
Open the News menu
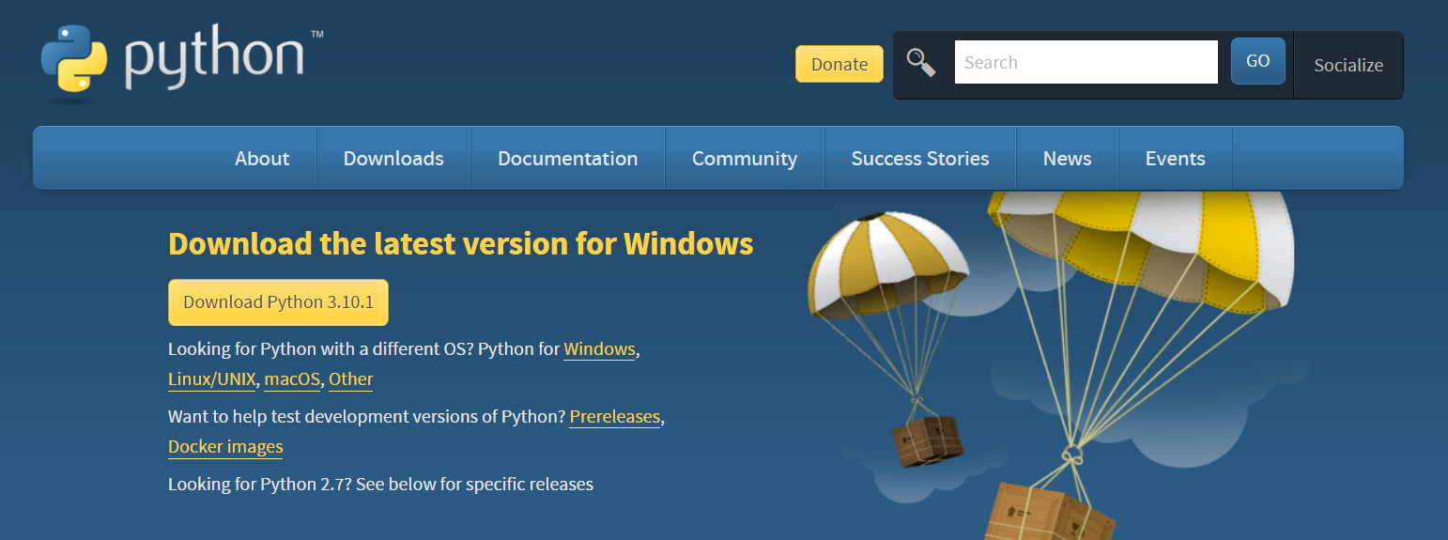coord(1068,159)
